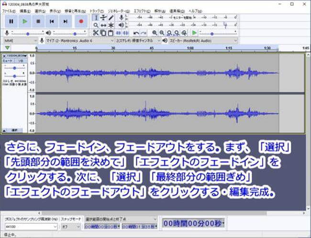Open the エフェクト (Effect) menu
The image size is (311, 238).
pos(142,11)
